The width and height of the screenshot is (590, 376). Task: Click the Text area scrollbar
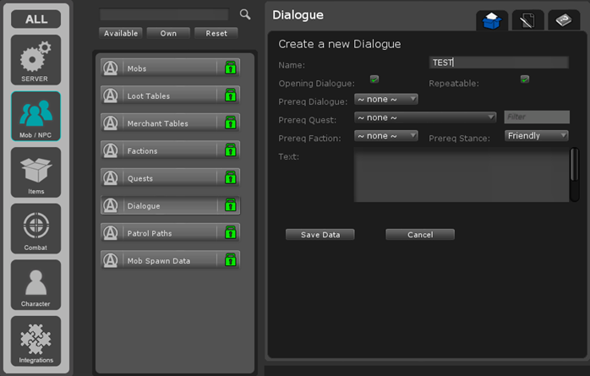pos(574,173)
